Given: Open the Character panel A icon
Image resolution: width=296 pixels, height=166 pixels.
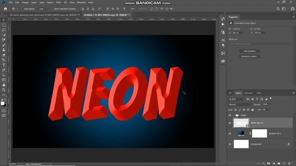Looking at the screenshot, I should [x=223, y=40].
